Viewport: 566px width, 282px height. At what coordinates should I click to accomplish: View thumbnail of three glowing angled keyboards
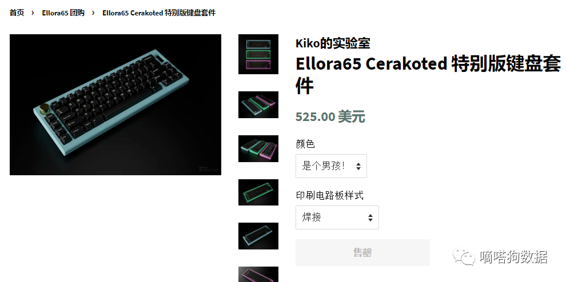(258, 148)
